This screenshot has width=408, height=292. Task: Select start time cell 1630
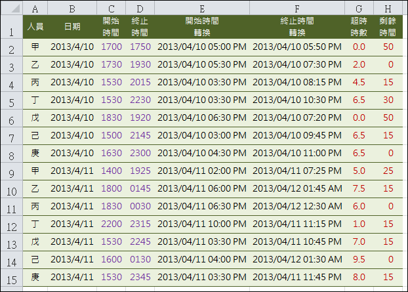tap(111, 154)
